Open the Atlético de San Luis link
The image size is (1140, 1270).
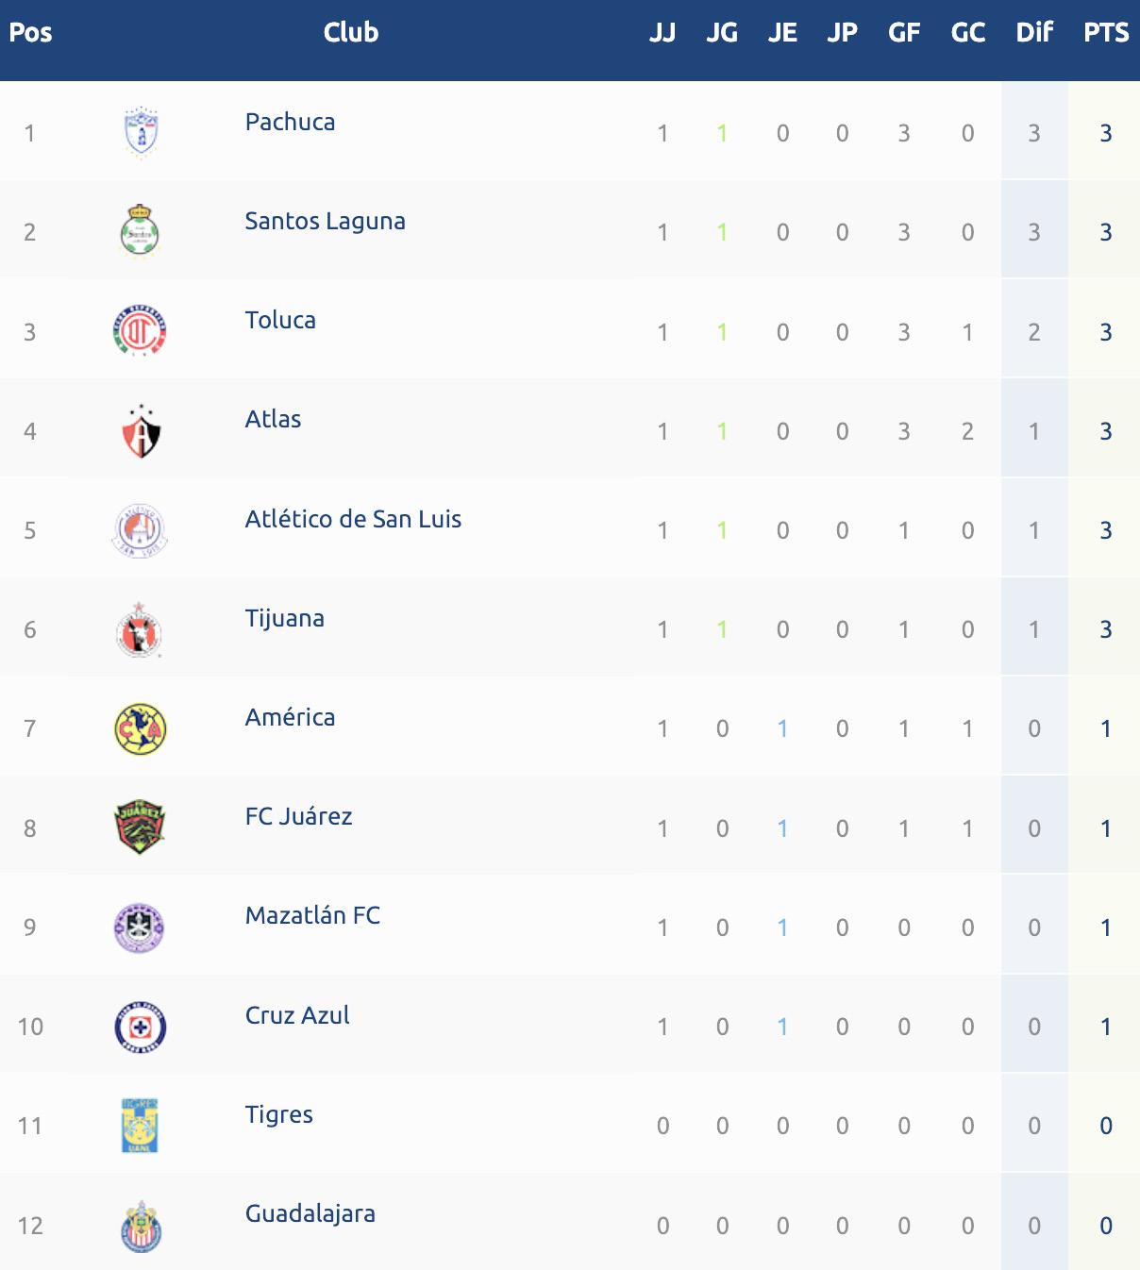coord(353,519)
